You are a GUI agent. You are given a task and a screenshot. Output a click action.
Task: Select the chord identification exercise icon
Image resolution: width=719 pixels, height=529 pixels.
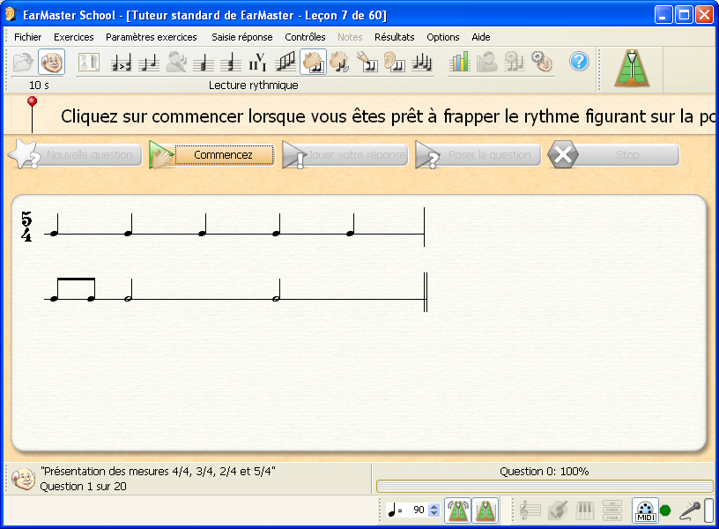204,63
